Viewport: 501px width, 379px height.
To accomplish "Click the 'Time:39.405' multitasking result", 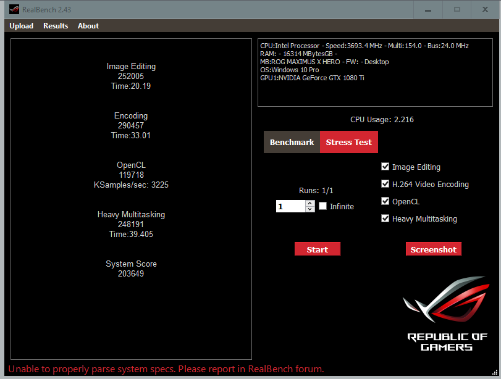I will click(x=131, y=235).
